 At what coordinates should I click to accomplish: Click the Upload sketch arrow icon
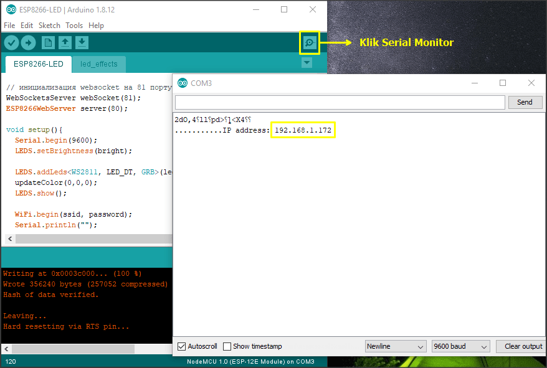28,43
